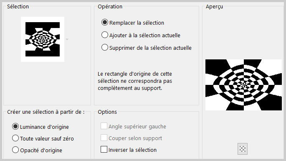Viewport: 286px width, 161px height.
Task: Select the 'Remplacer la sélection' radio button
Action: coord(105,22)
